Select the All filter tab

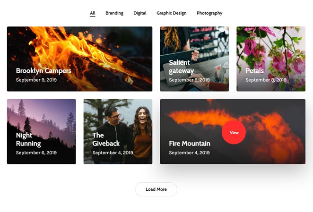93,13
